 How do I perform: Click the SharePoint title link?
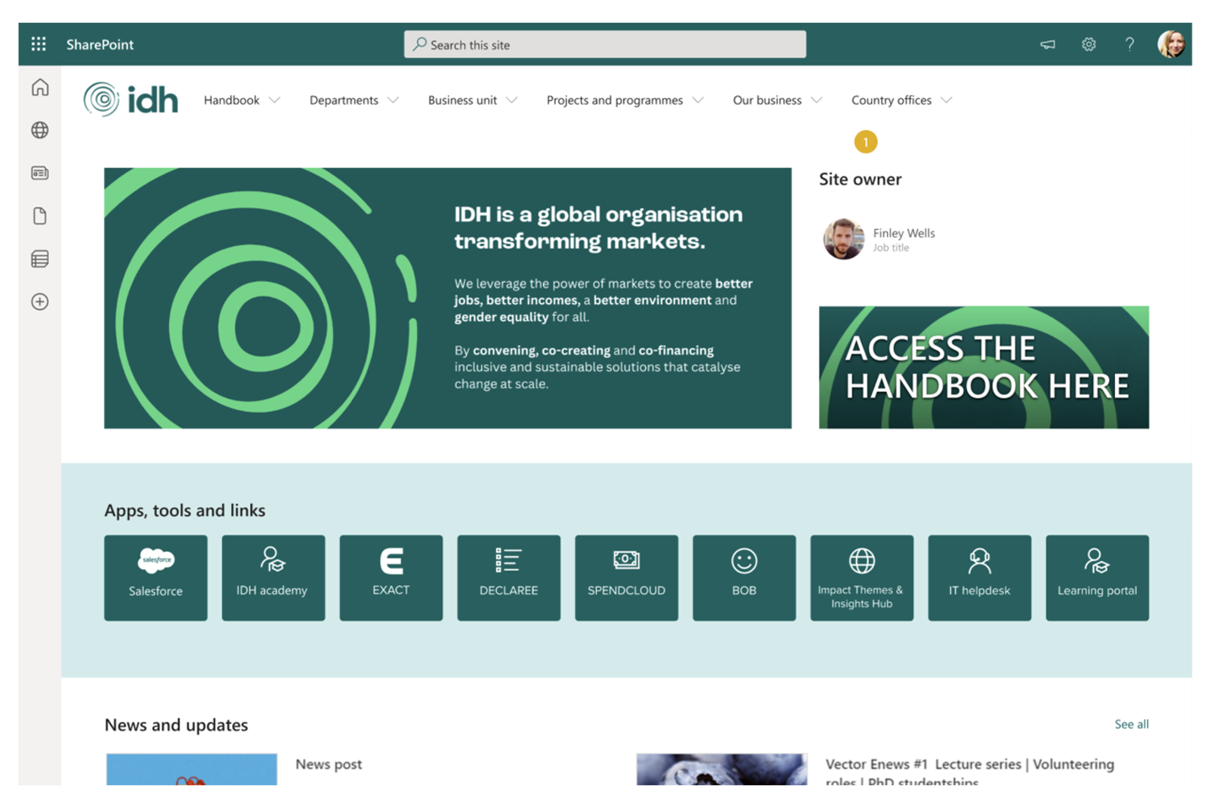[100, 45]
